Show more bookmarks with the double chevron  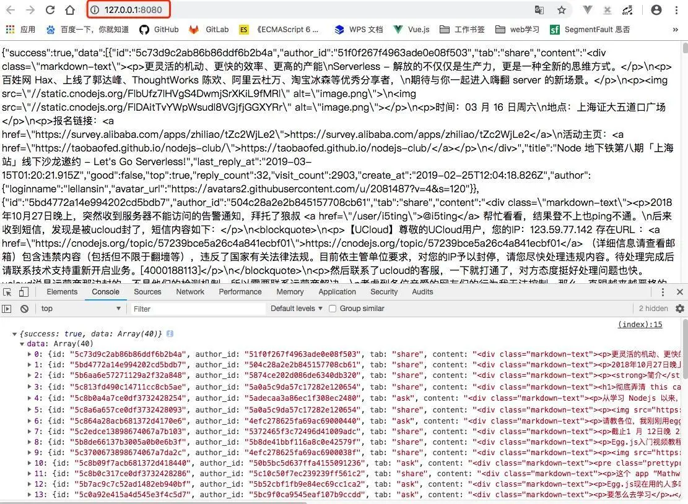tap(675, 29)
